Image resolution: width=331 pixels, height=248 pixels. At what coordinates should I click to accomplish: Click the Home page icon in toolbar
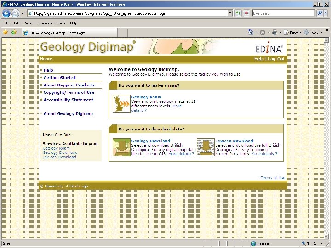click(x=251, y=32)
